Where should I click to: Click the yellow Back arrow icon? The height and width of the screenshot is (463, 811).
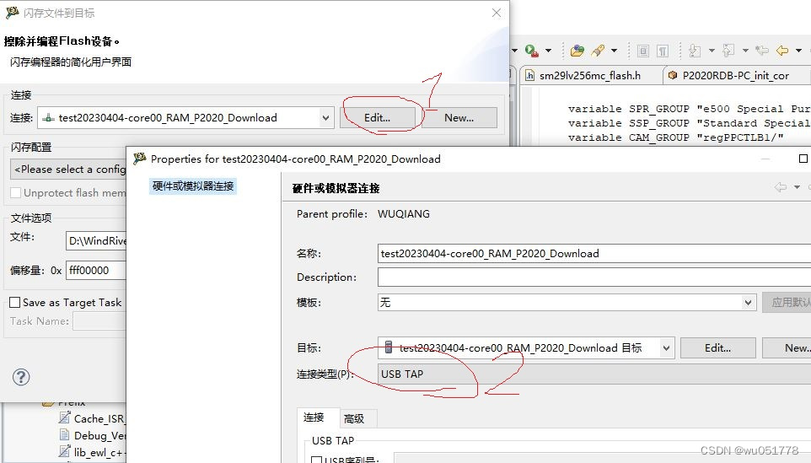[782, 51]
